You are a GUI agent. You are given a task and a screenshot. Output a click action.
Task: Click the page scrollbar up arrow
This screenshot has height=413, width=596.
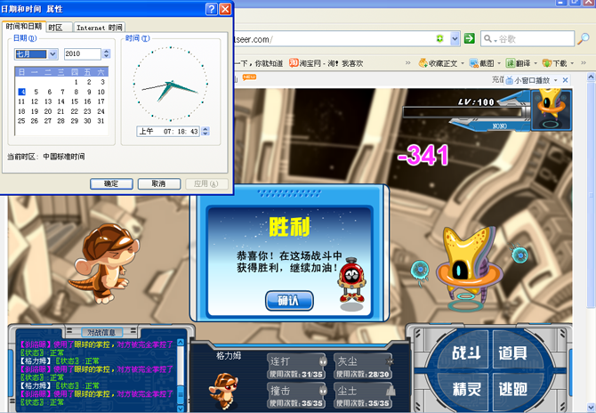pyautogui.click(x=591, y=77)
